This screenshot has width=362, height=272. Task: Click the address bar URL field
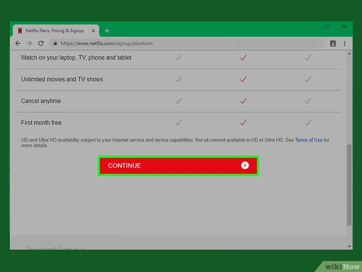[187, 43]
